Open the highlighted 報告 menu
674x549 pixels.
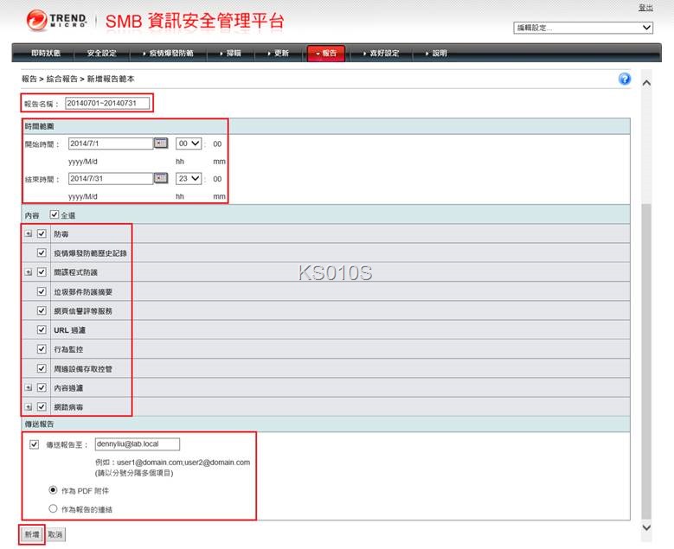coord(326,53)
